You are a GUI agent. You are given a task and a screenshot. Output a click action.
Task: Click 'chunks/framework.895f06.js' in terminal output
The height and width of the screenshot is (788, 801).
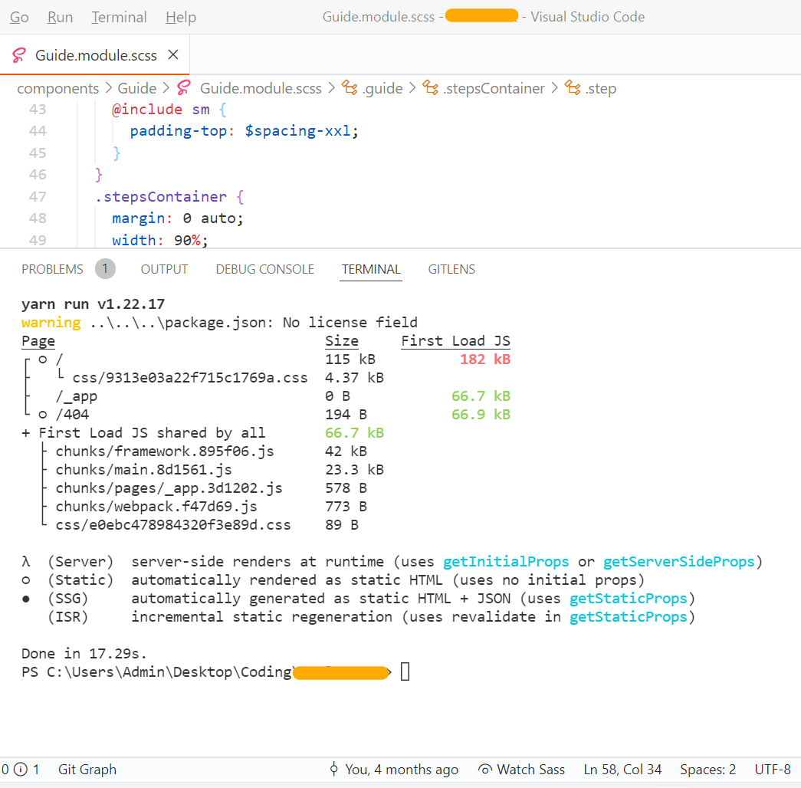pyautogui.click(x=165, y=451)
